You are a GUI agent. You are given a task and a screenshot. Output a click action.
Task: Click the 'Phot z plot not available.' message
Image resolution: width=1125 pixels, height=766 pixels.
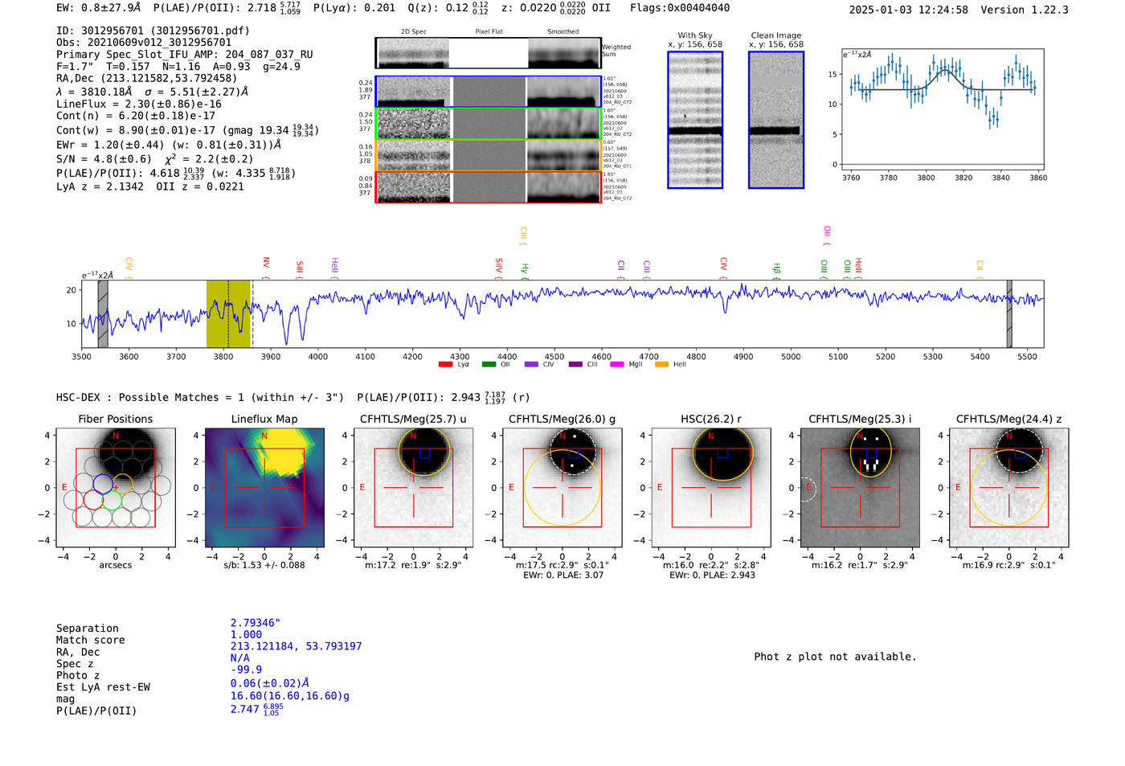click(835, 657)
